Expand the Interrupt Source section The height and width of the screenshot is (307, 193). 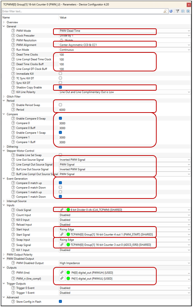pyautogui.click(x=4, y=201)
